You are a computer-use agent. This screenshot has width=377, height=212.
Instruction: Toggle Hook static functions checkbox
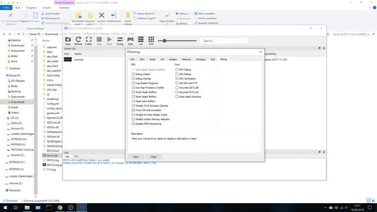[x=177, y=97]
